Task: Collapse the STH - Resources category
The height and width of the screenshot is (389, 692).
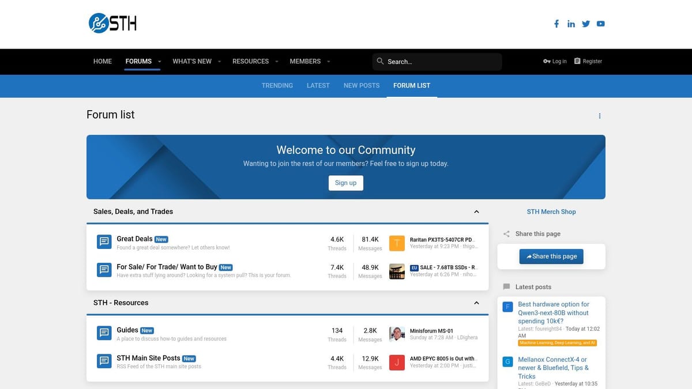Action: (x=476, y=303)
